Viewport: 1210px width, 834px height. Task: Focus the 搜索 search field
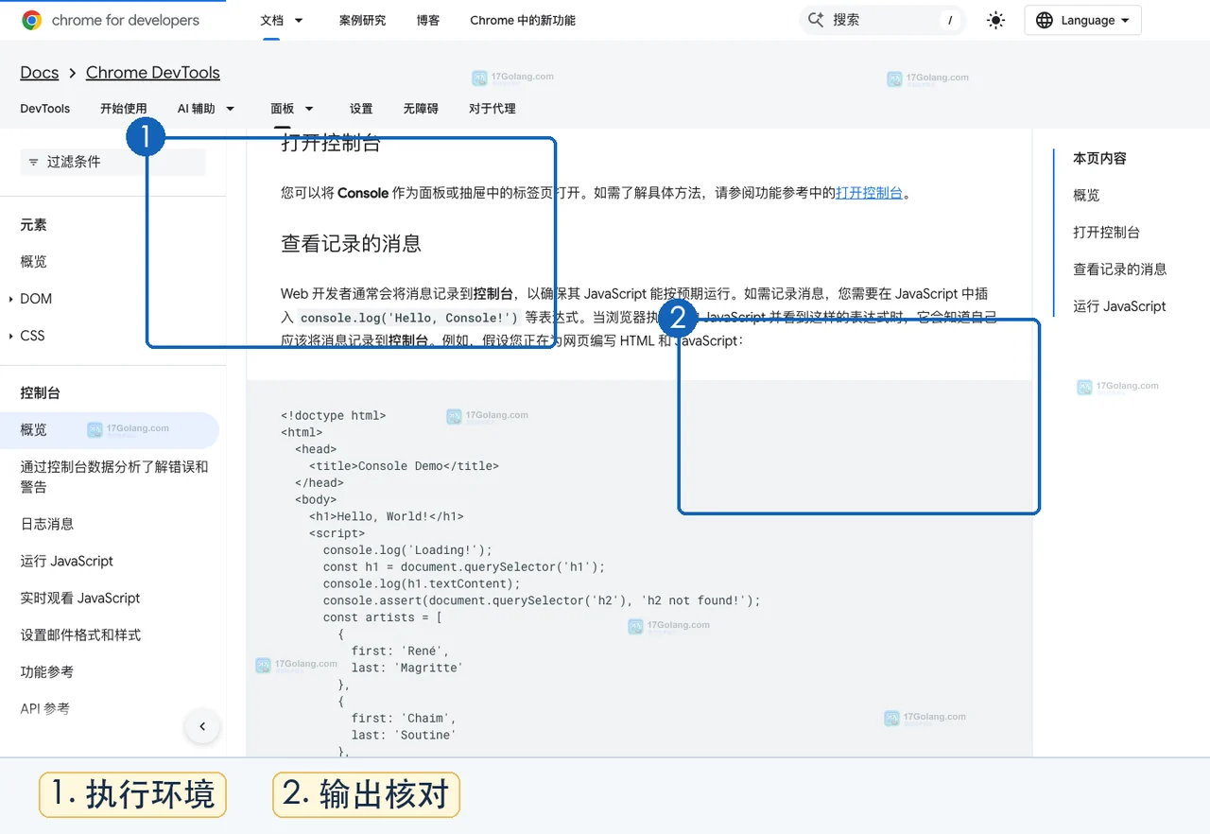[x=883, y=20]
